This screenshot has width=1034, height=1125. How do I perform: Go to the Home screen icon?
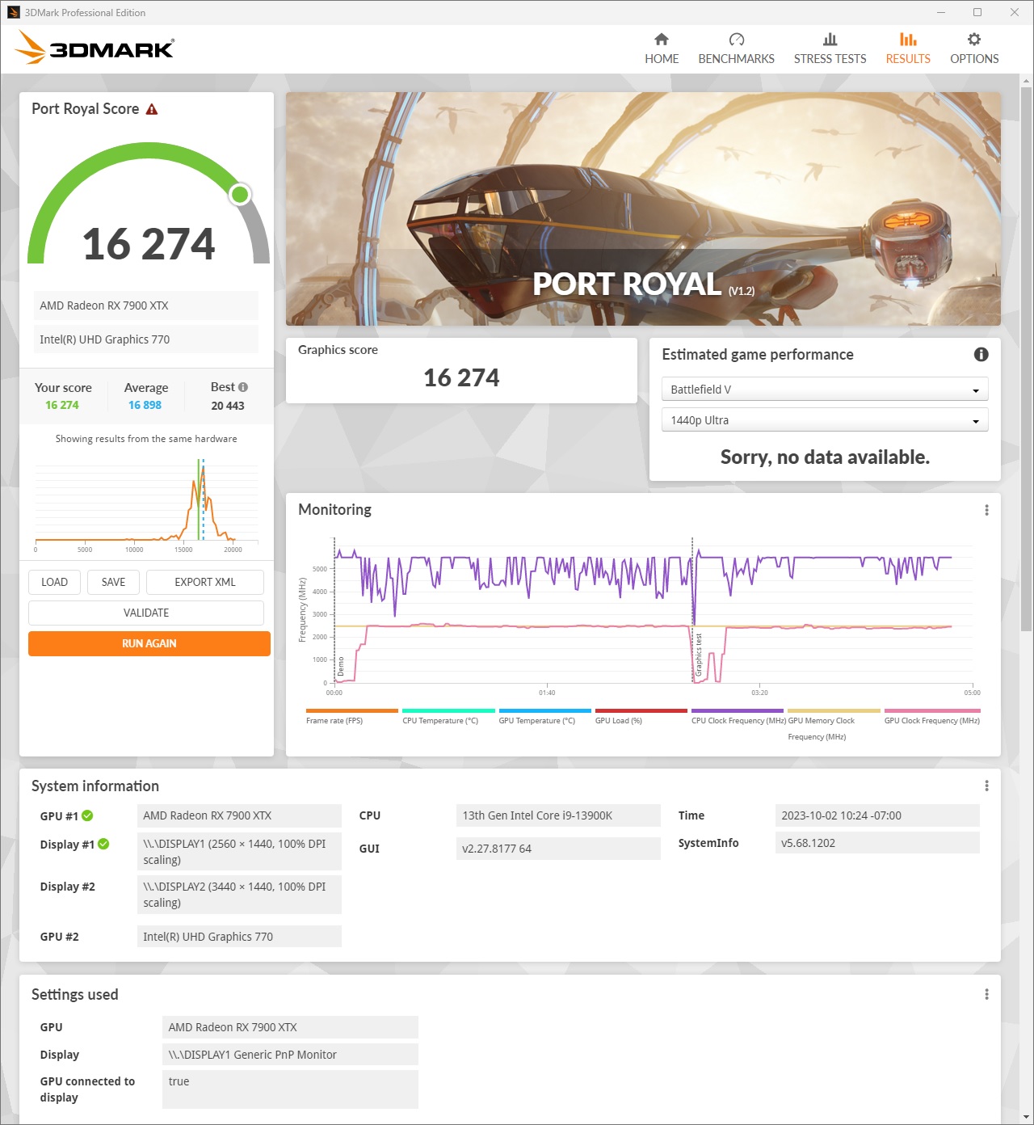(662, 40)
